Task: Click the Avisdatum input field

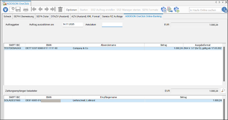Action: point(112,25)
